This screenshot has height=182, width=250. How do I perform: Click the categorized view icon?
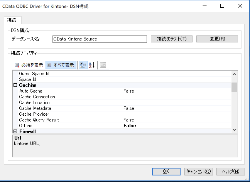[x=83, y=65]
